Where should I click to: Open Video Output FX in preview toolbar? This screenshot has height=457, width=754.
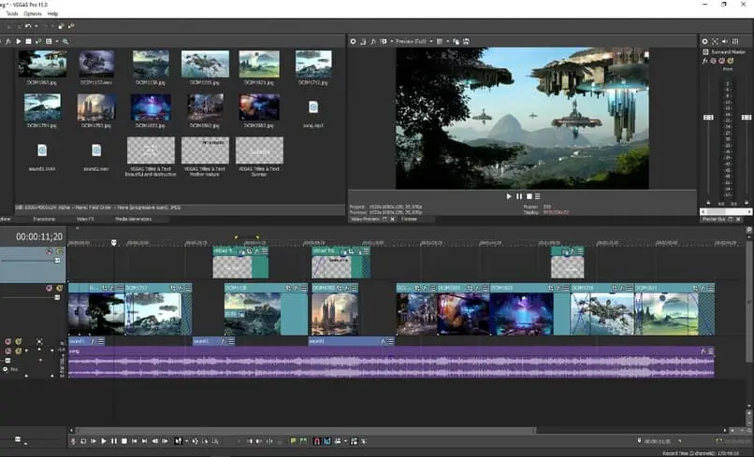tap(373, 41)
